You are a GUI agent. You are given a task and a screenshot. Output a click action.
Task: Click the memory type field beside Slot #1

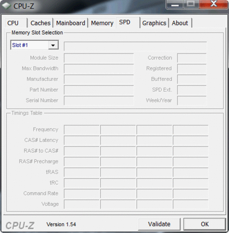[x=135, y=46]
